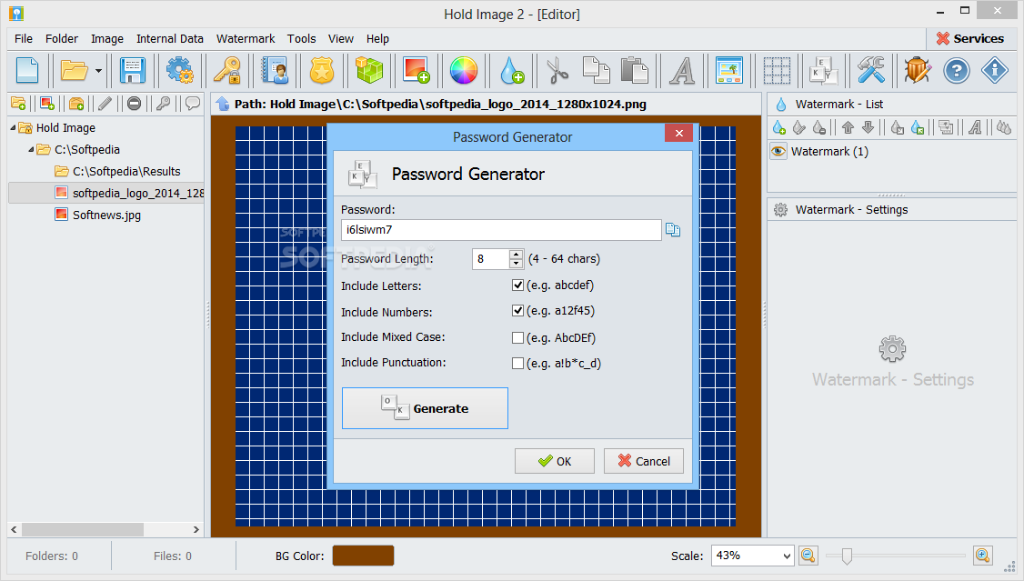The height and width of the screenshot is (581, 1024).
Task: Click the remove minus circle icon
Action: click(134, 103)
